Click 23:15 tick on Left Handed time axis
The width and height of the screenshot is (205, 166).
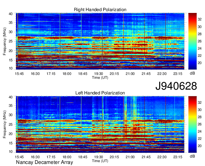tap(178, 157)
